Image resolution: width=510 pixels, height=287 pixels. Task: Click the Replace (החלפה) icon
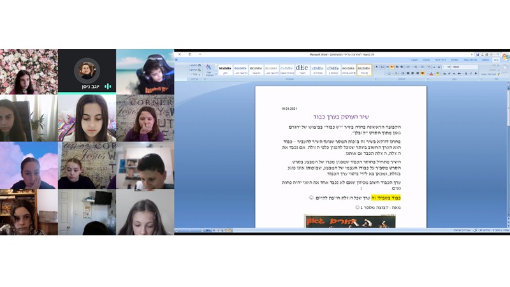[x=195, y=70]
